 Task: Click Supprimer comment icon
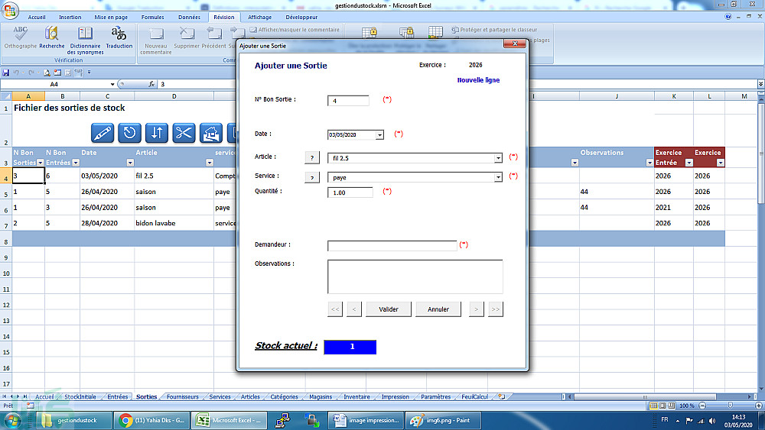coord(187,37)
